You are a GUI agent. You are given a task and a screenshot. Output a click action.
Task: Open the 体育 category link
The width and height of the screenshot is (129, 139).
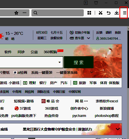(x=104, y=83)
